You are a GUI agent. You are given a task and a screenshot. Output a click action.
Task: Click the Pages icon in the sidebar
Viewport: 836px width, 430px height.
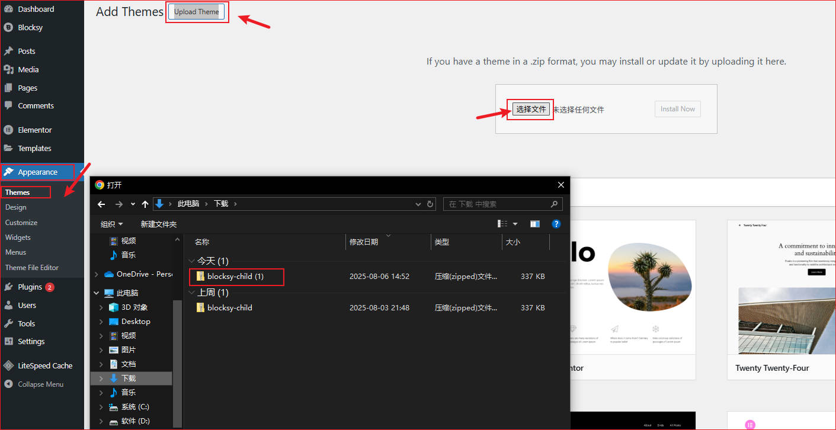click(8, 88)
